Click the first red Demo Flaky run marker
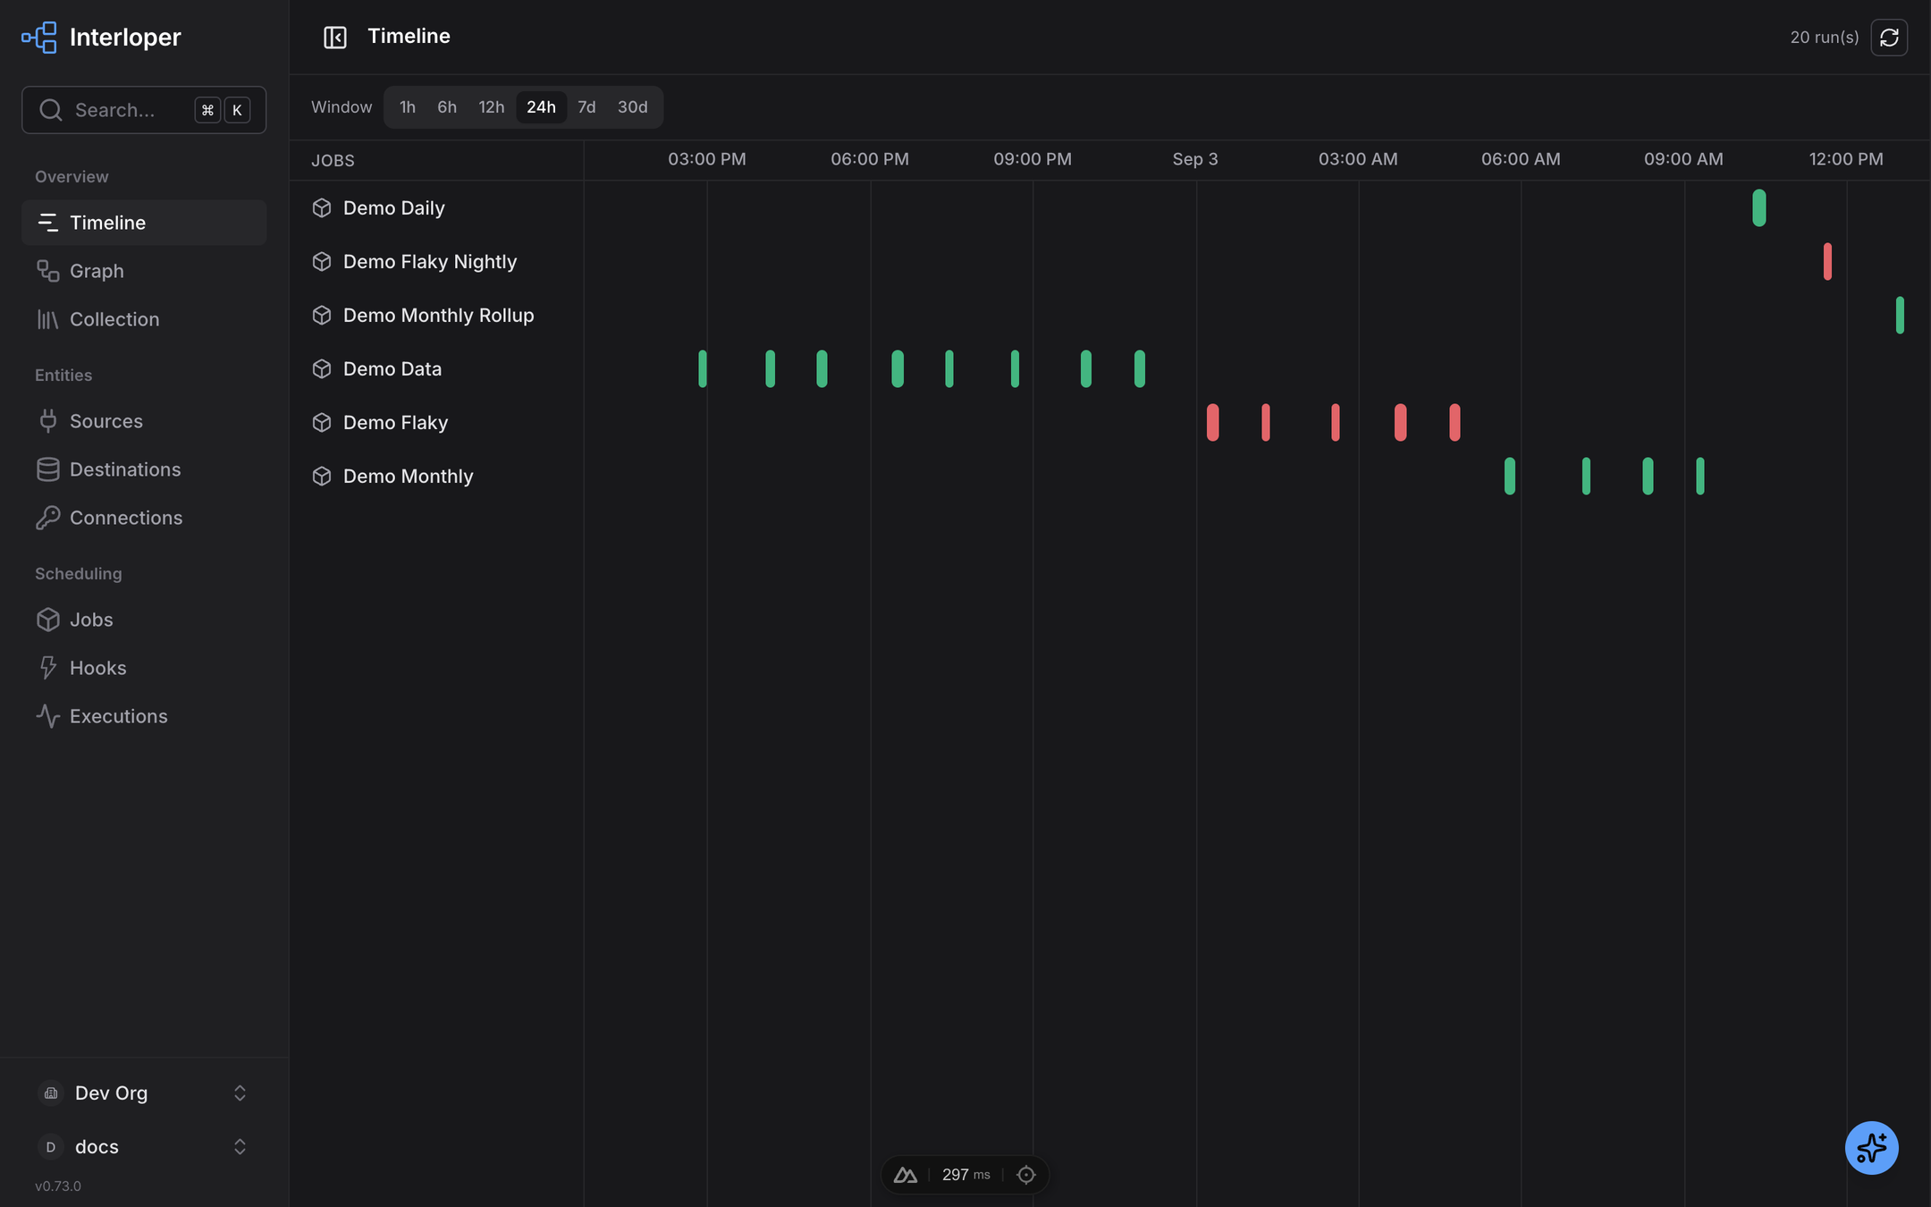 pyautogui.click(x=1213, y=423)
